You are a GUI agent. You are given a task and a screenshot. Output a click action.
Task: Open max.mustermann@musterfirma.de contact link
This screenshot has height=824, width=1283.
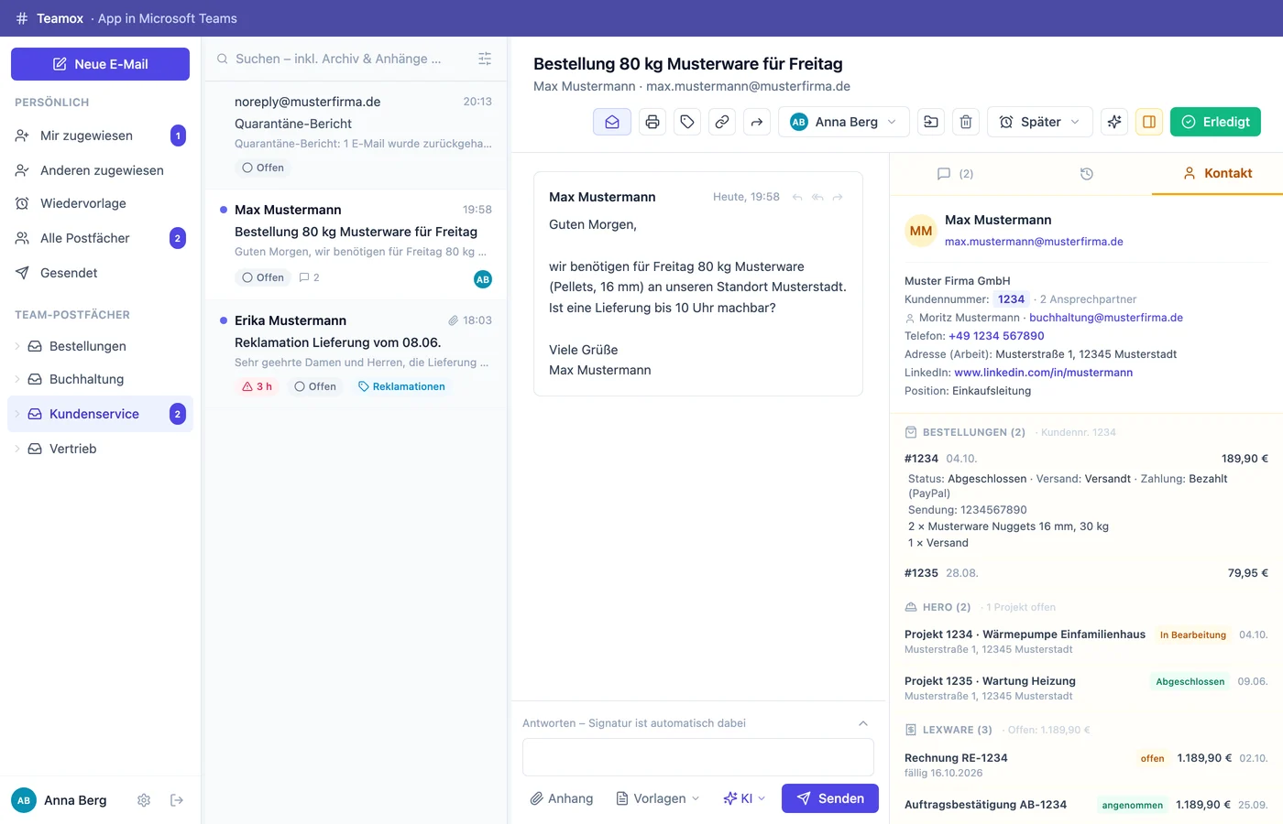(x=1034, y=242)
